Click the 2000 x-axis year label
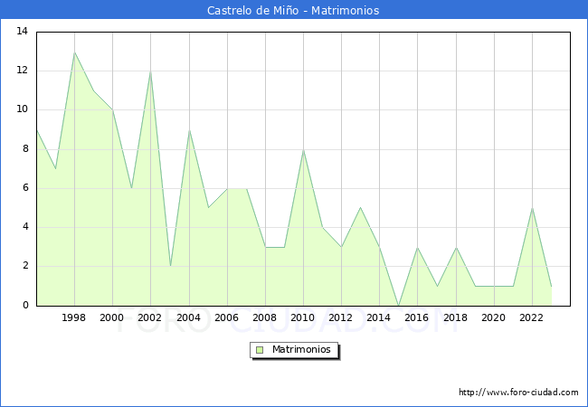This screenshot has height=407, width=588. 111,317
